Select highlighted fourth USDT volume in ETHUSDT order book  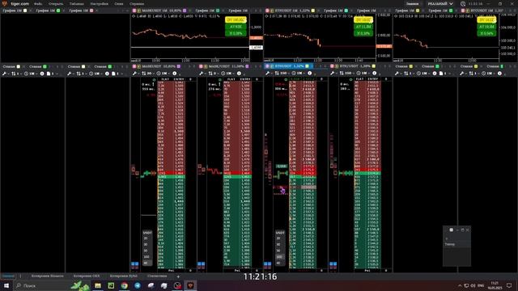point(279,257)
